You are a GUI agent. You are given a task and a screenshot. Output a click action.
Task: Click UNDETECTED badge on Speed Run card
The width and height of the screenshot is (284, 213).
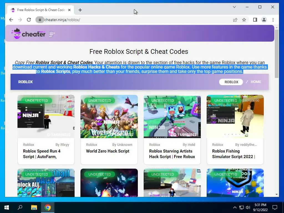point(37,100)
